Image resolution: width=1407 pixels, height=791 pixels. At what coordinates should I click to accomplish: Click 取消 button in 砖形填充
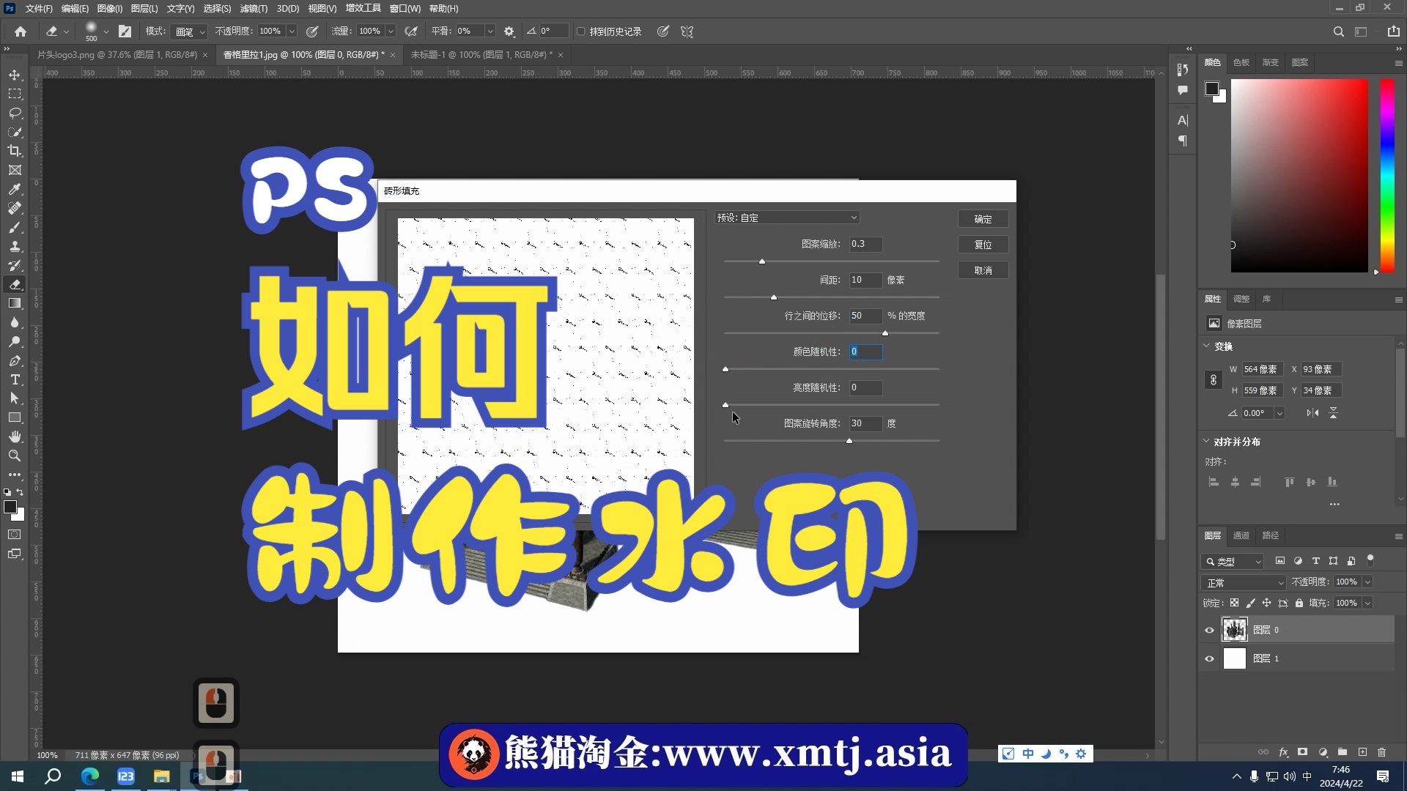[x=983, y=270]
